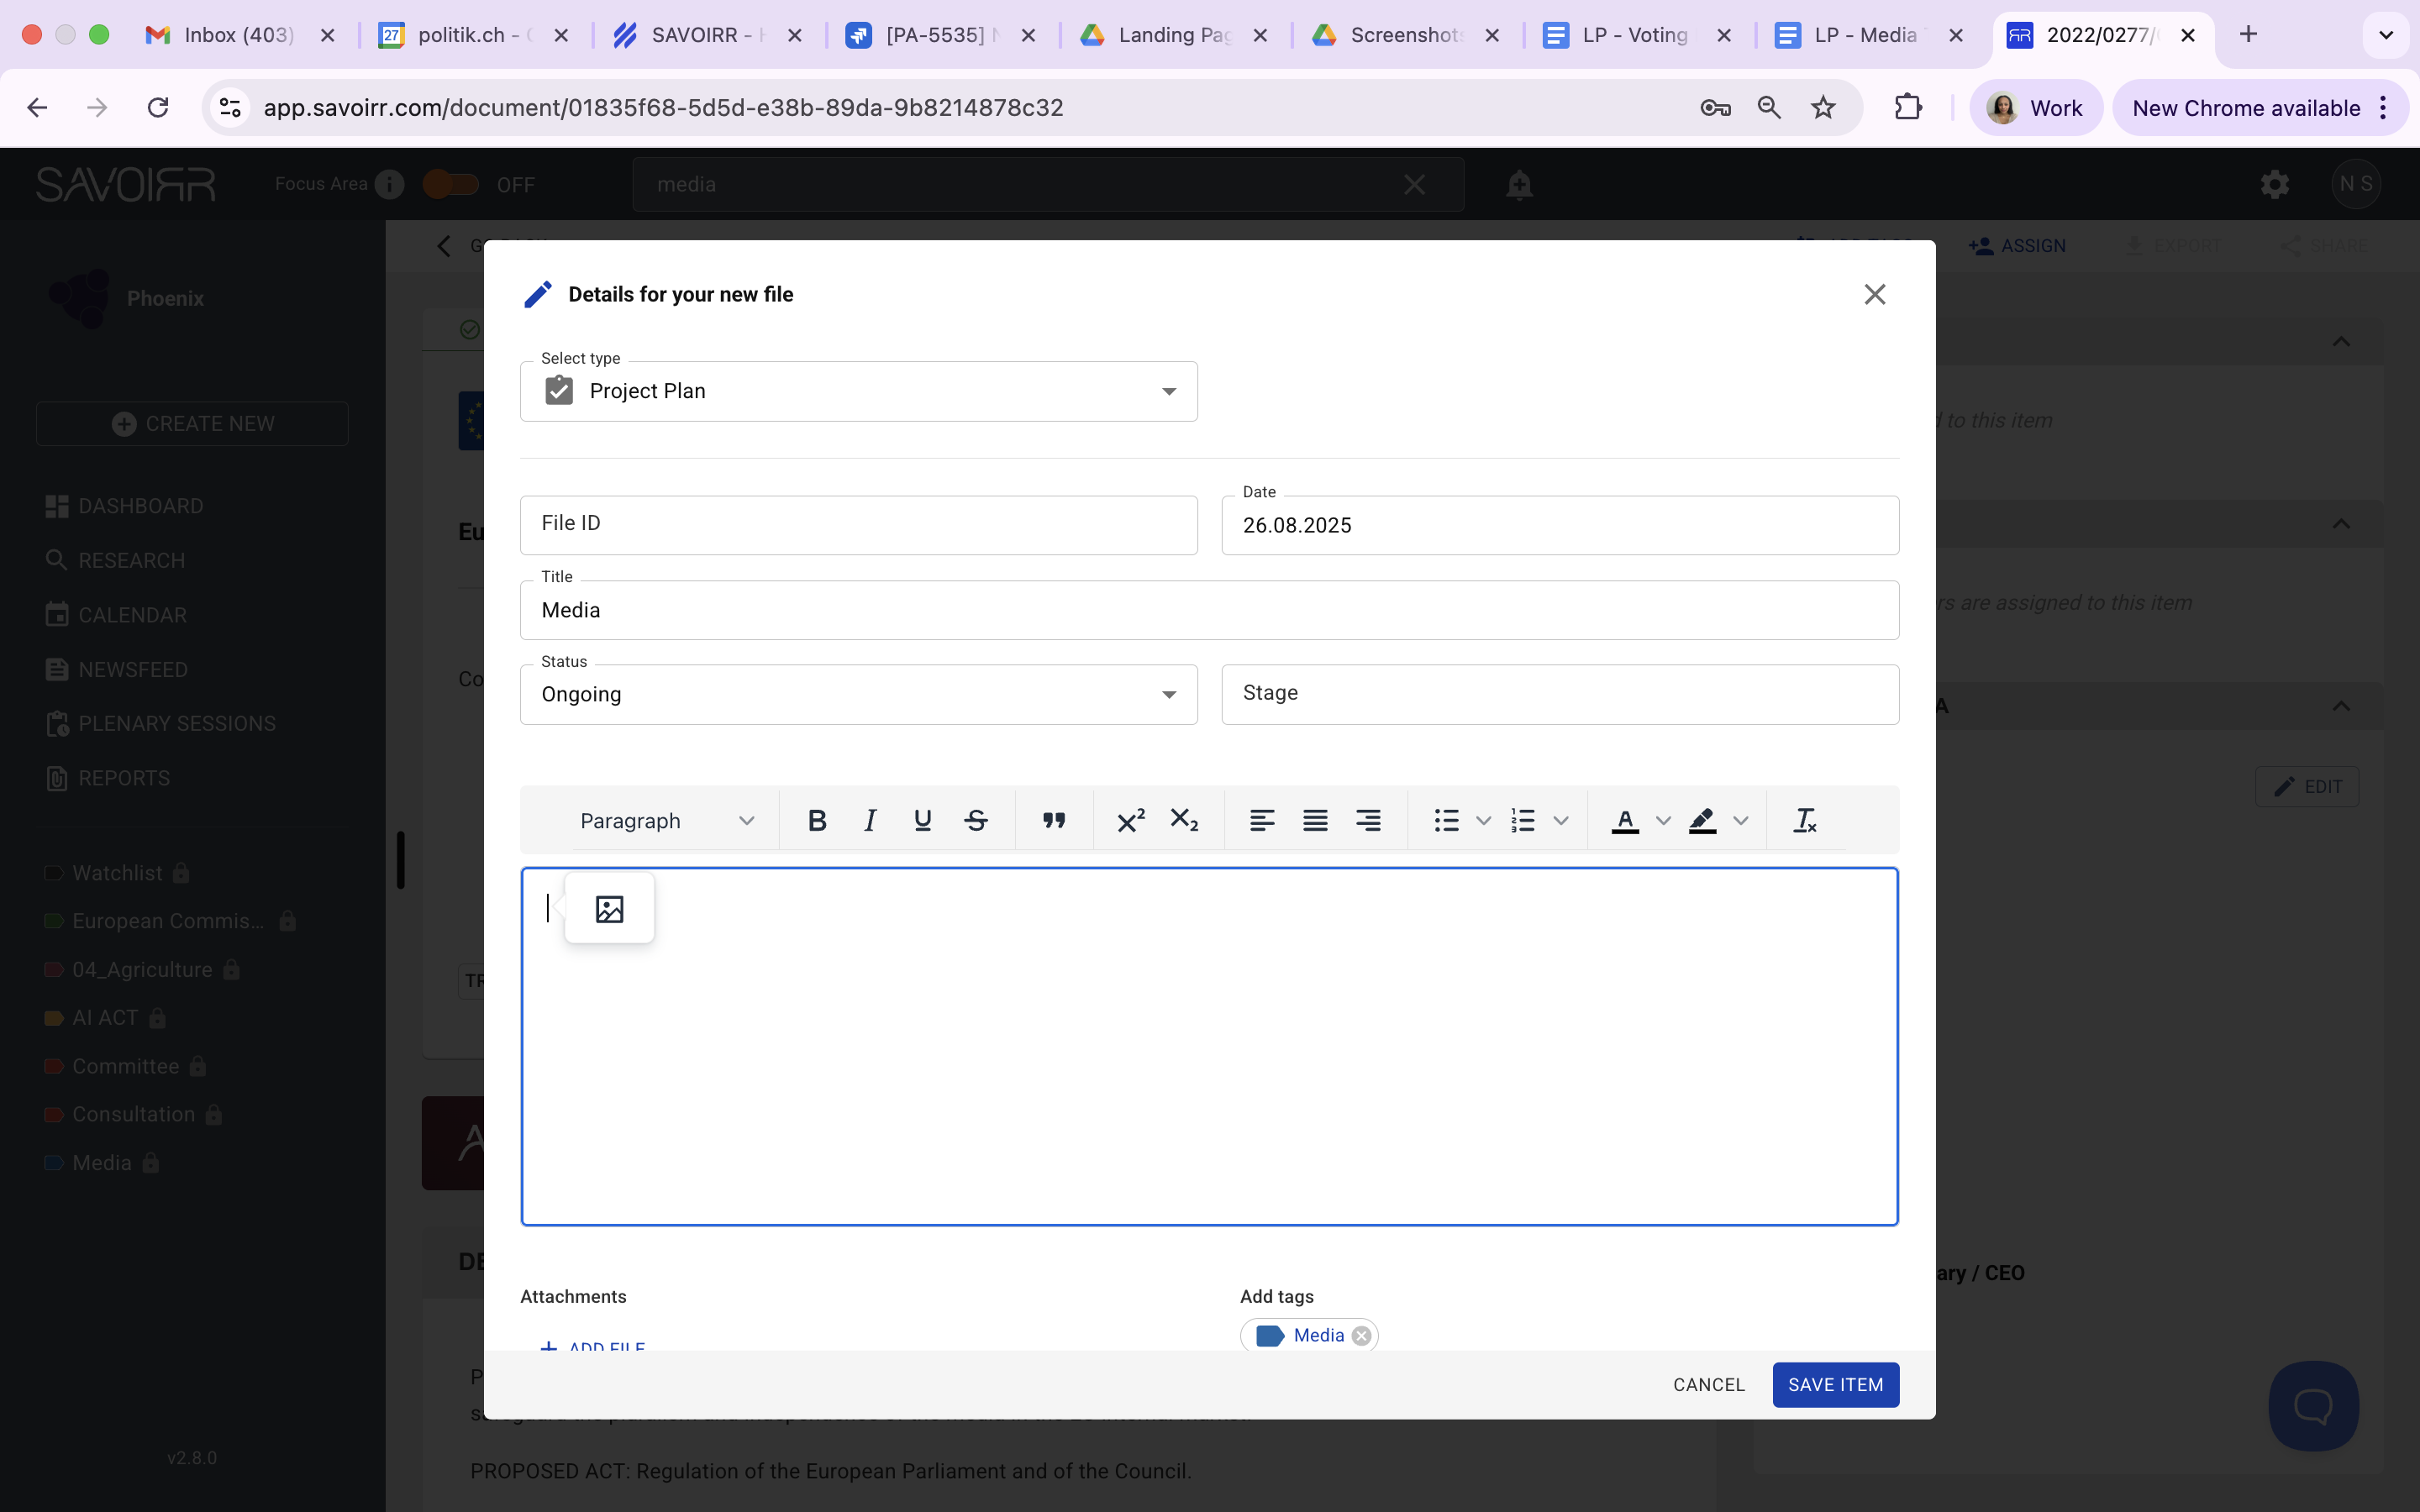Select the Watchlist tag in sidebar
The height and width of the screenshot is (1512, 2420).
117,873
